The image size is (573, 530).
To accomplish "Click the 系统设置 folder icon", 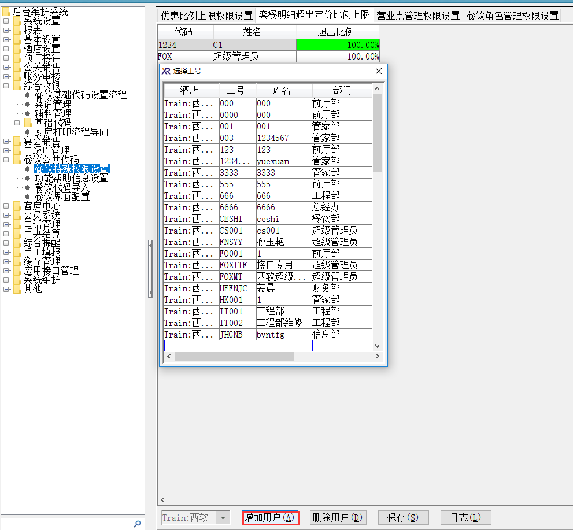I will point(17,21).
